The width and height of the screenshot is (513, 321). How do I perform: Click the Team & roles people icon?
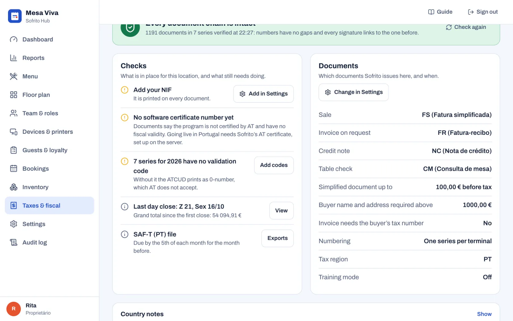coord(13,113)
